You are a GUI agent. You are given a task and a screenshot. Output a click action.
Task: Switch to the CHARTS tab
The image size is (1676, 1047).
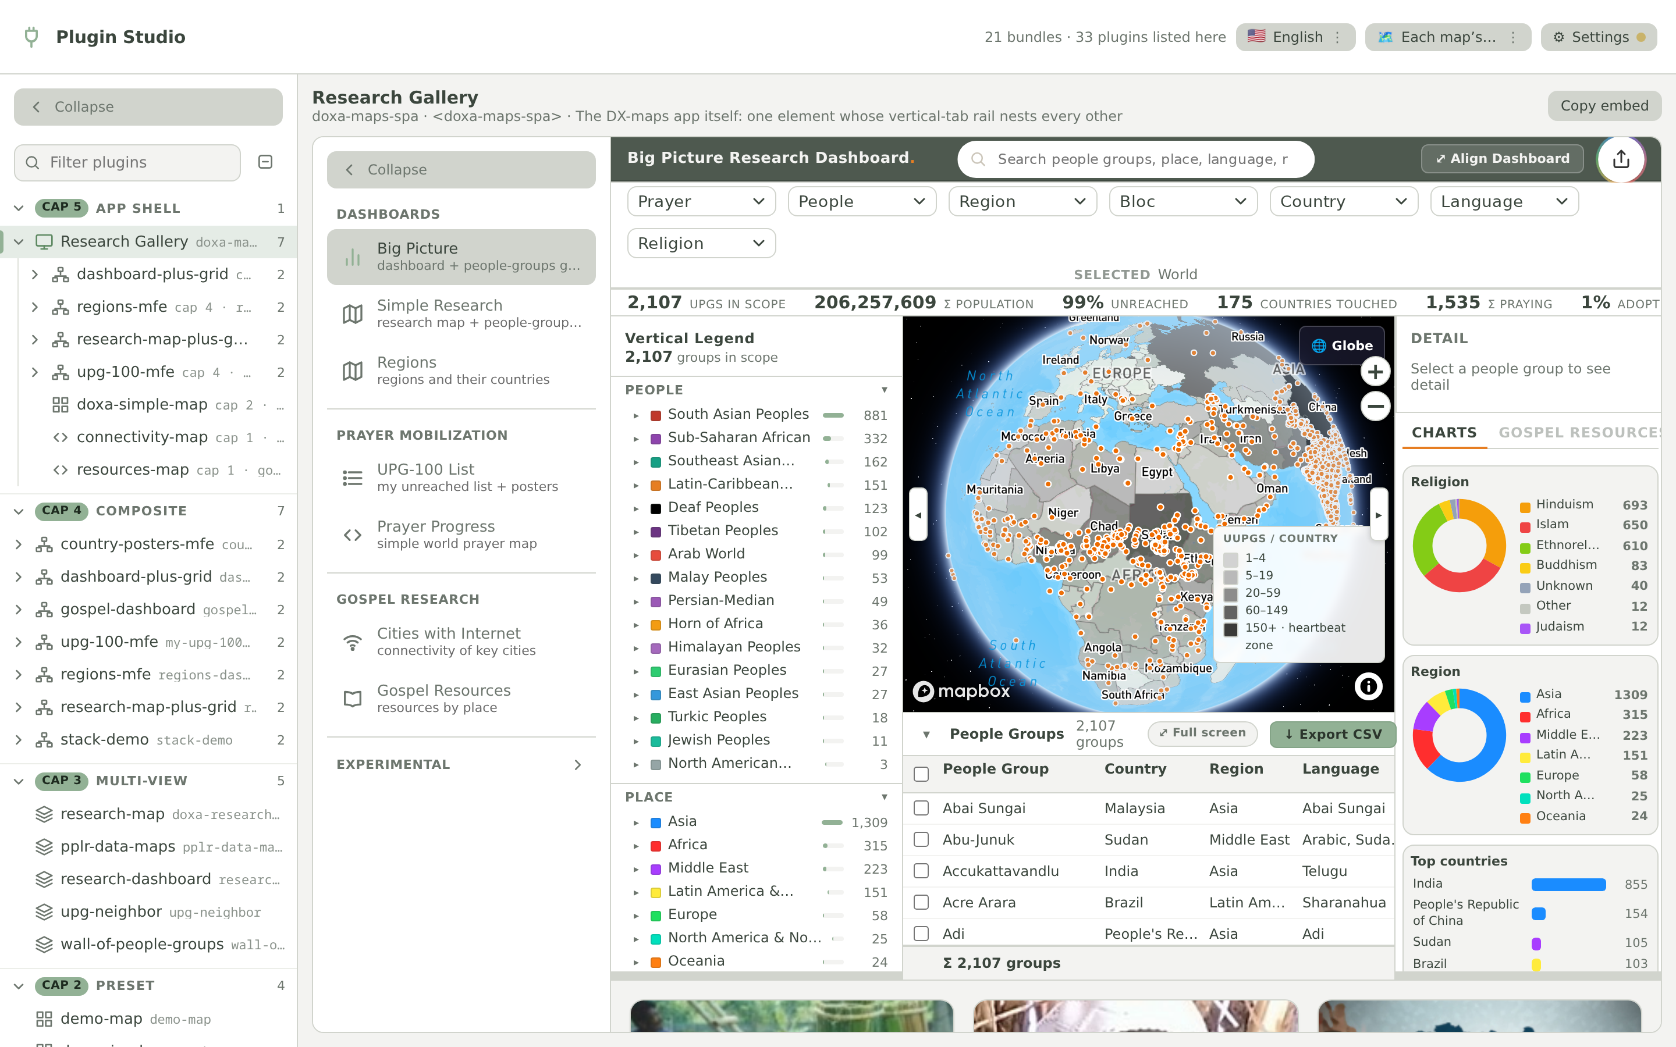(1444, 433)
